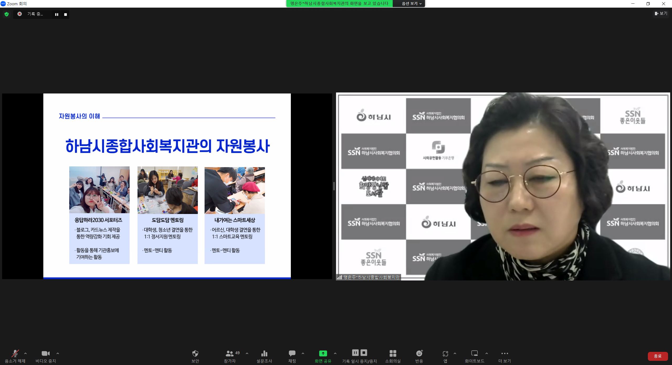Open the 참가자 participants panel
Screen dimensions: 672x365
tap(230, 353)
